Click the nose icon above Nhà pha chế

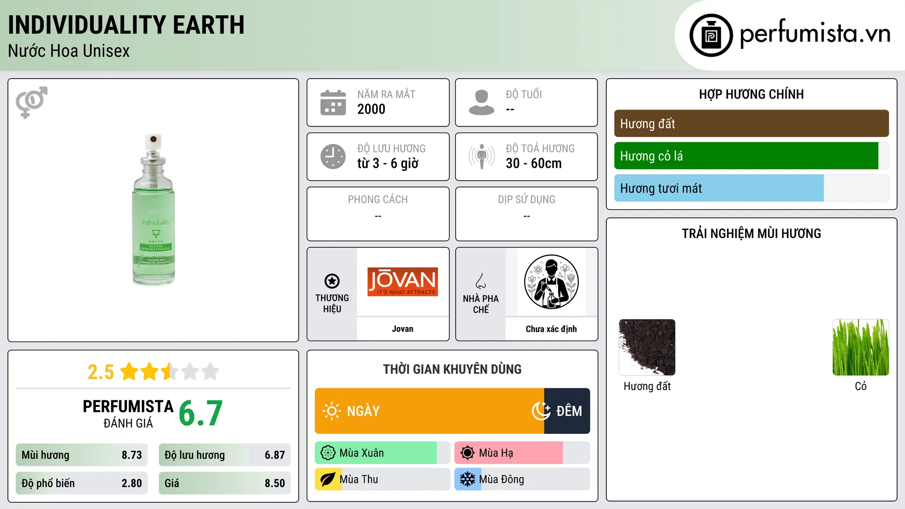pyautogui.click(x=481, y=281)
